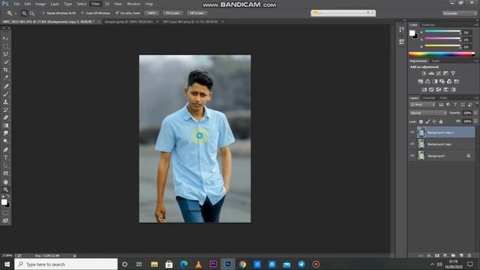Image resolution: width=480 pixels, height=270 pixels.
Task: Open the Layer menu
Action: 55,4
